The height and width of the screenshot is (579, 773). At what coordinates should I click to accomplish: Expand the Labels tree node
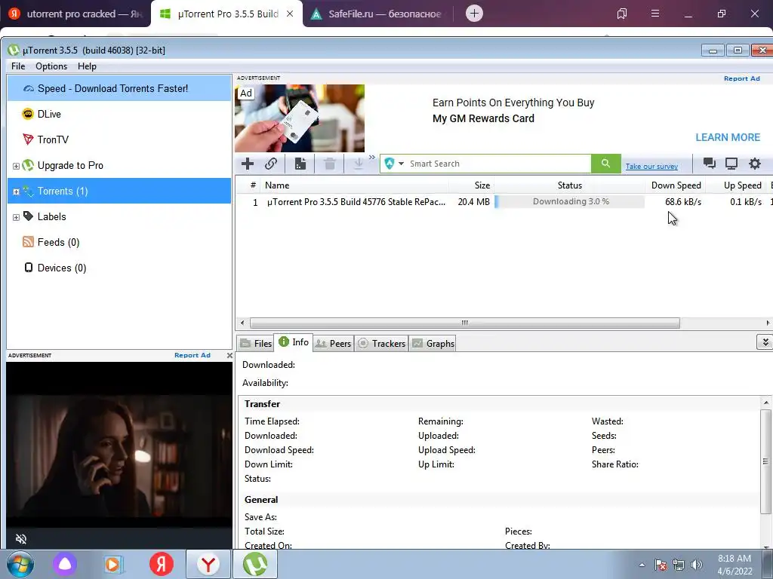coord(16,217)
